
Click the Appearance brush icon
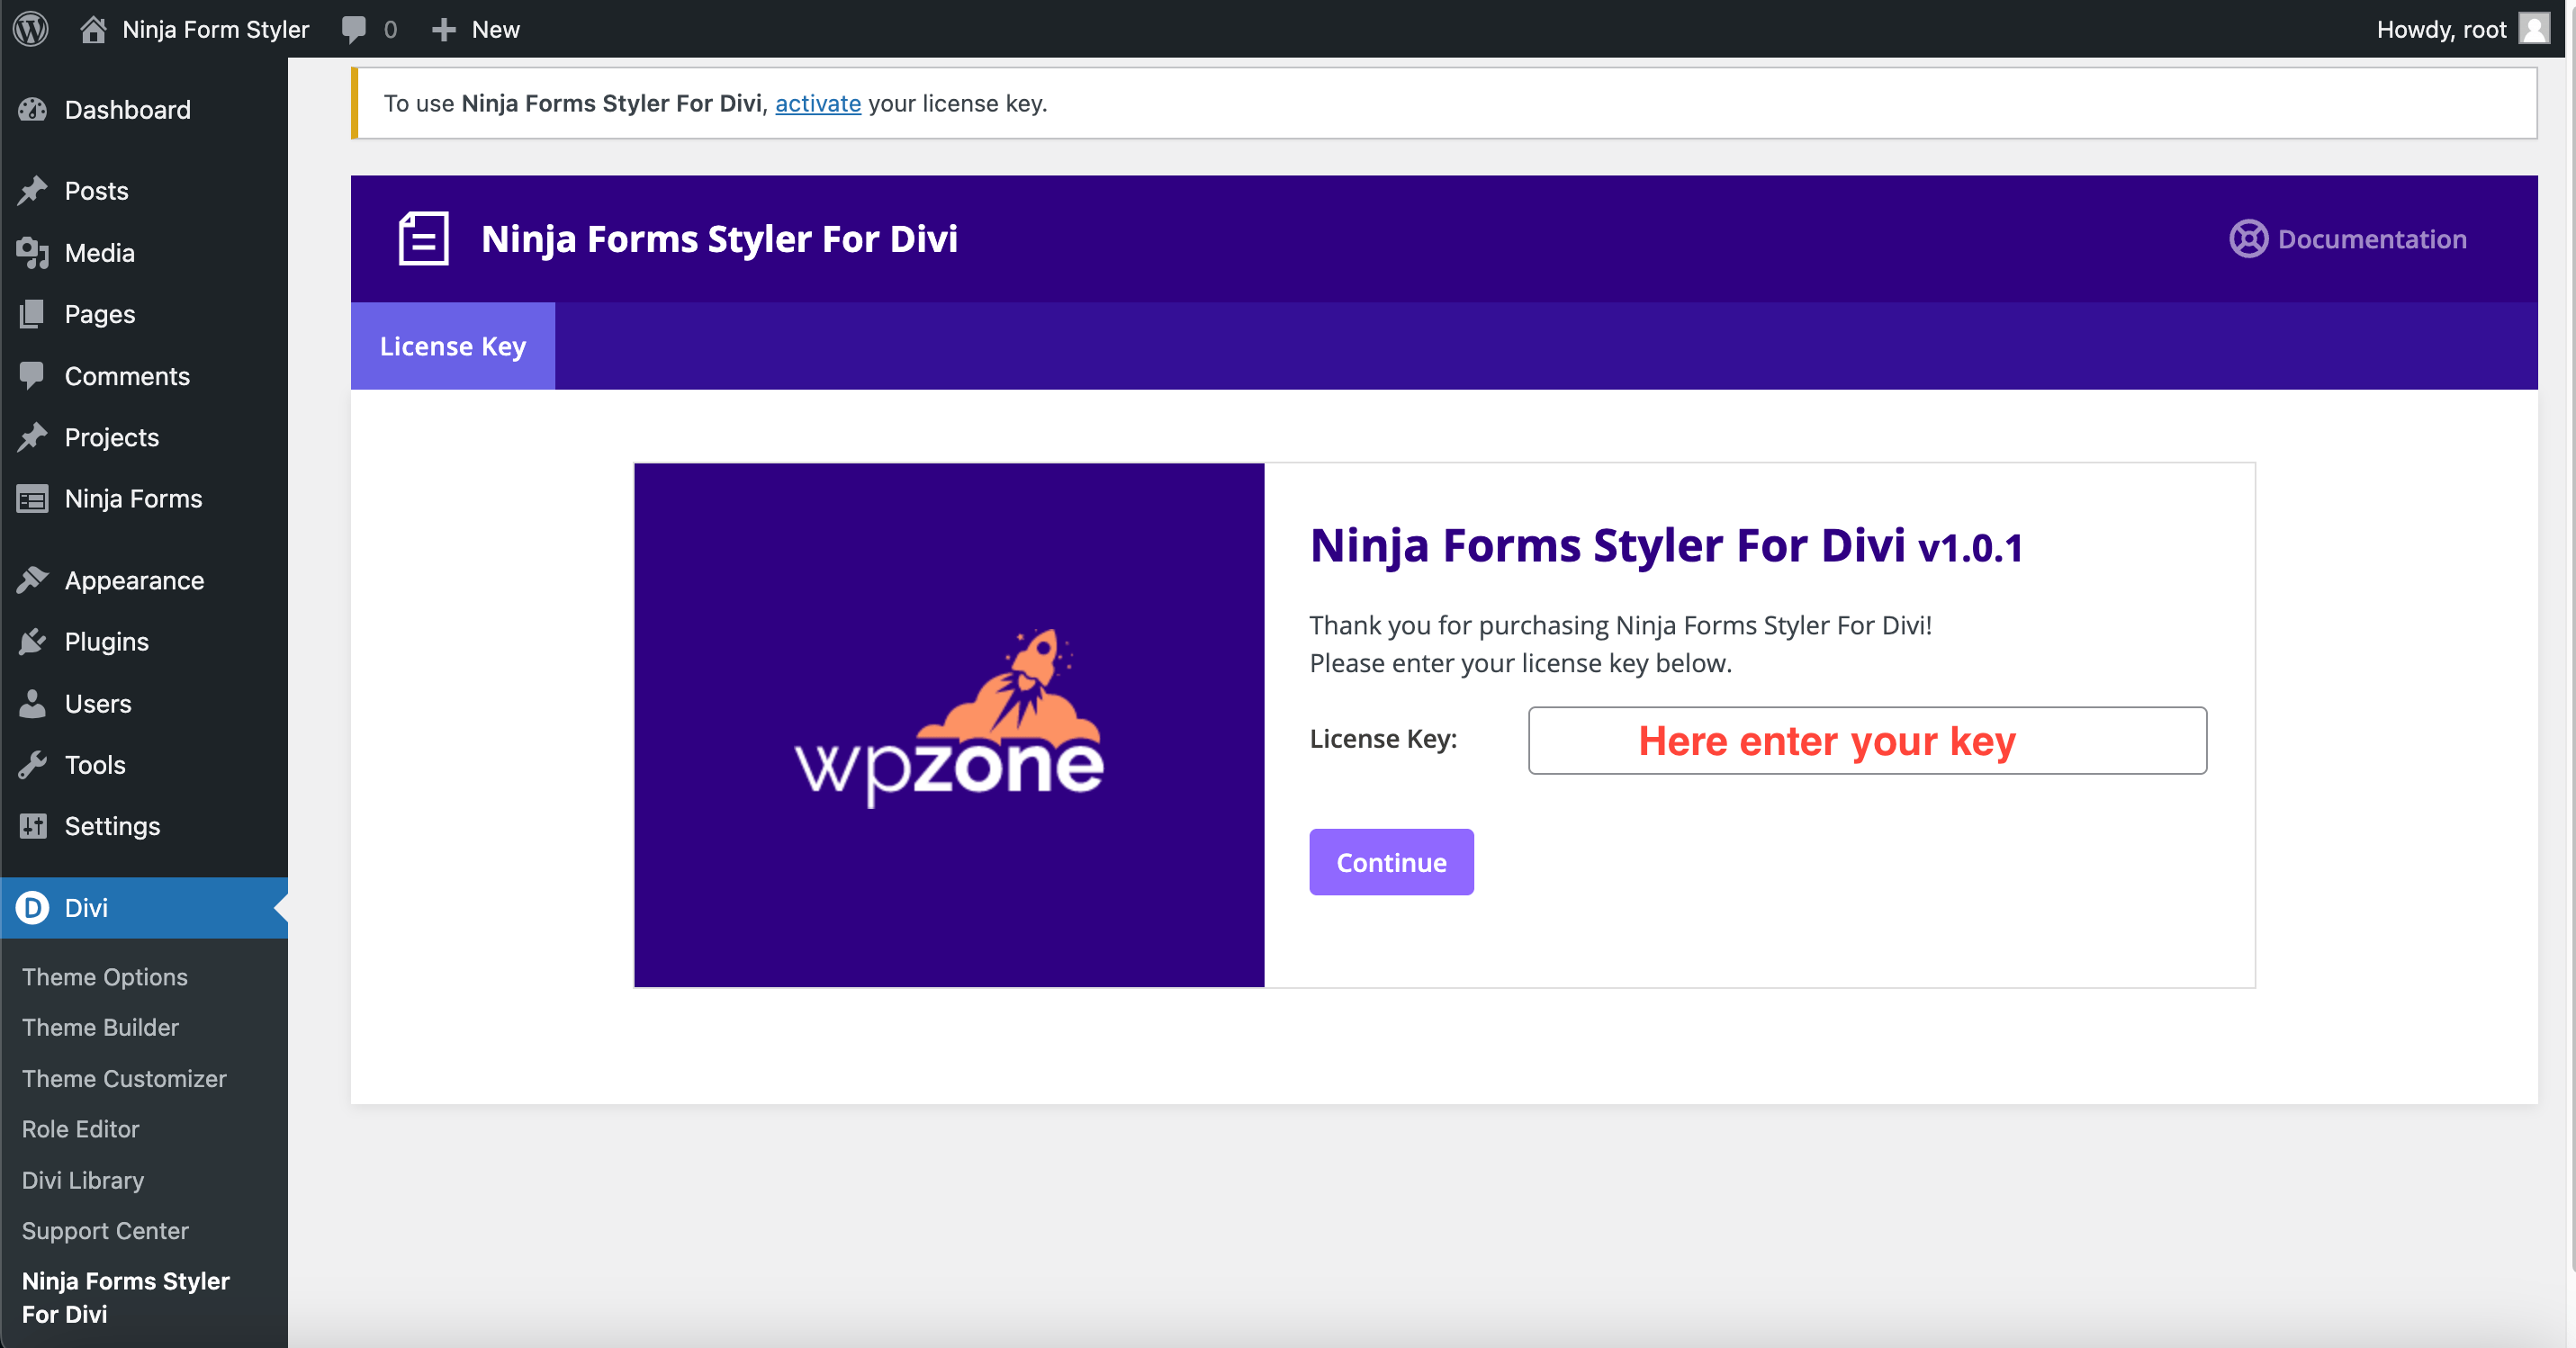coord(33,580)
